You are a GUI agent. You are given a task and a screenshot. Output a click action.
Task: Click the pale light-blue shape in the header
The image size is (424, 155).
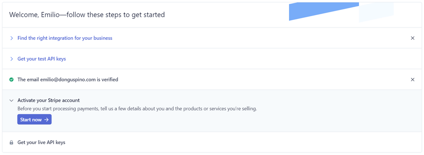[x=376, y=12]
